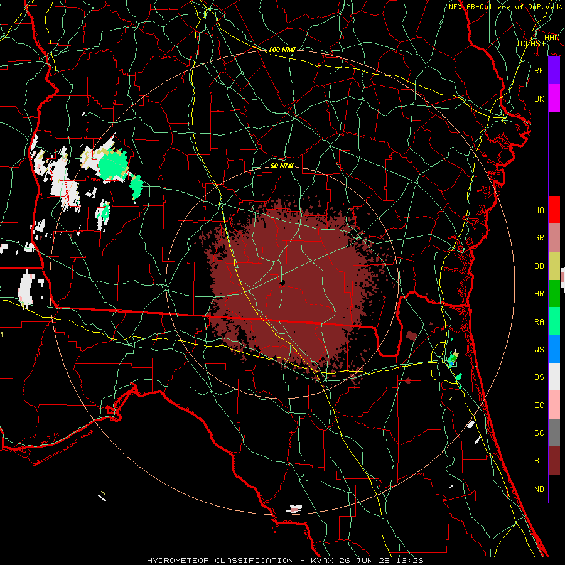Click the BI dark red legend swatch
Image resolution: width=565 pixels, height=565 pixels.
click(554, 461)
